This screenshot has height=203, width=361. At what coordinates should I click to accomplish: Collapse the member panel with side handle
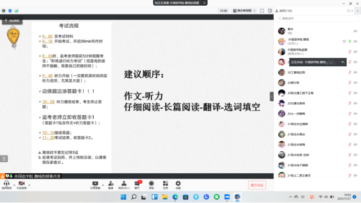pyautogui.click(x=272, y=97)
